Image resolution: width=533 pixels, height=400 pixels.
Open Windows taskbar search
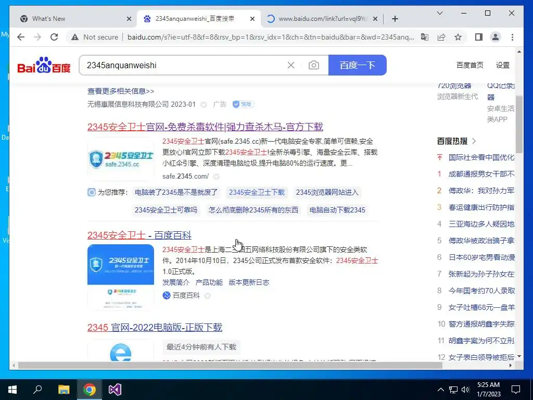click(37, 390)
